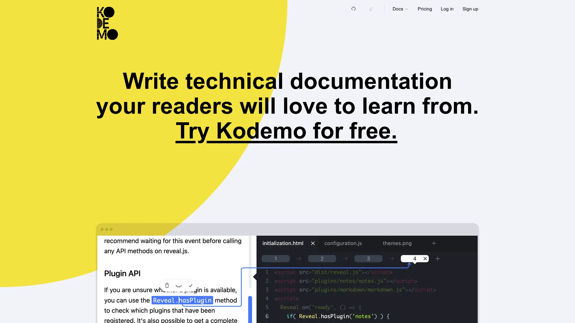Select the active step 4

[x=414, y=259]
